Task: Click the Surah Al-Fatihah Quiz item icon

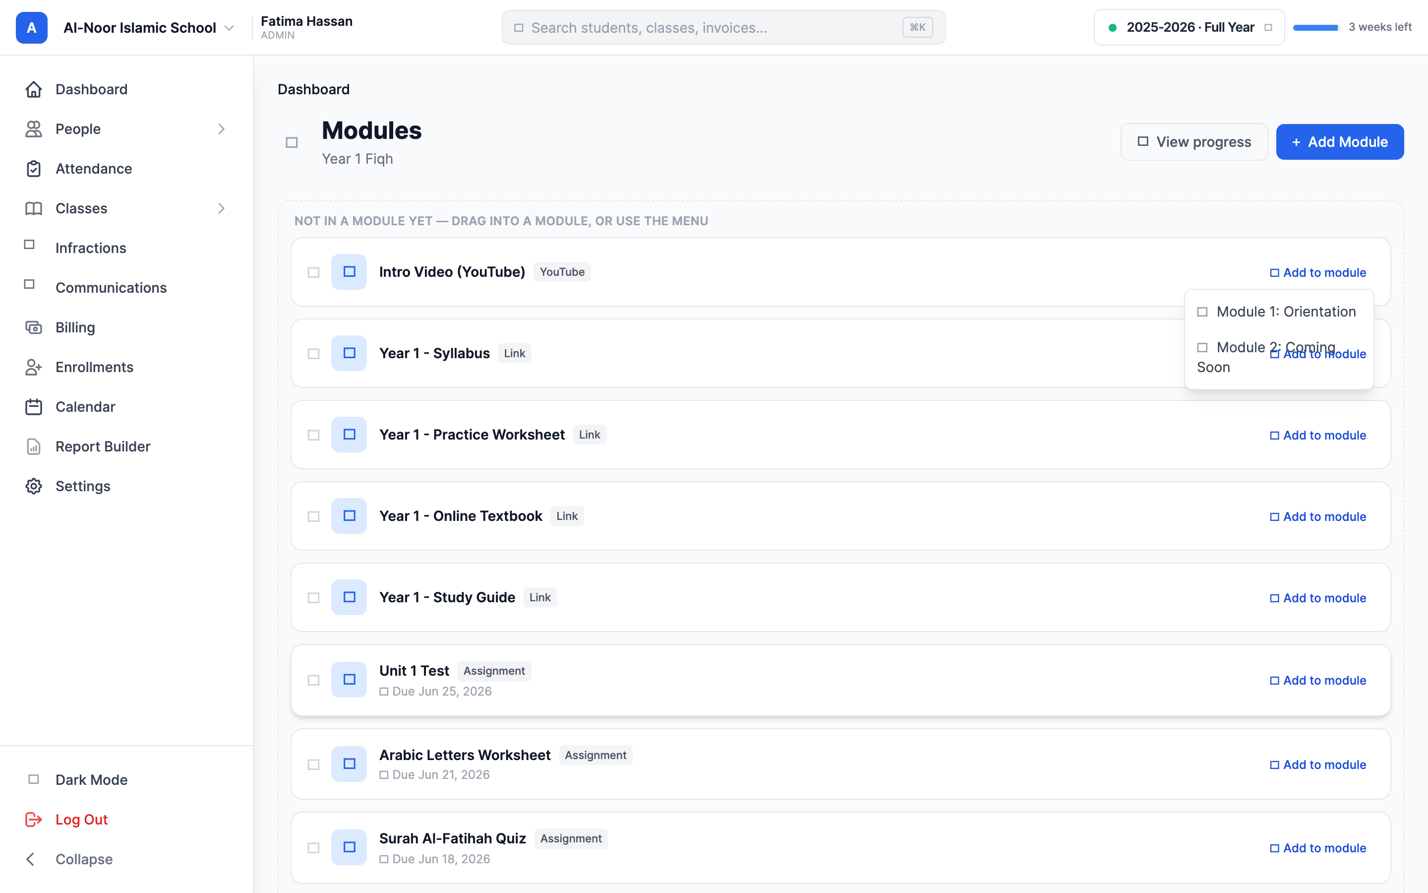Action: coord(349,847)
